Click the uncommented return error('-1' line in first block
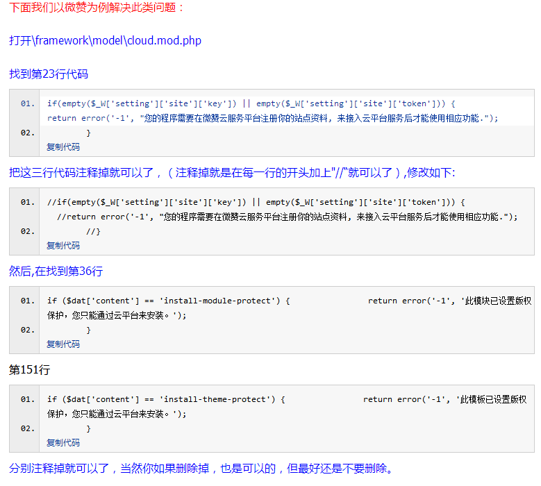This screenshot has height=486, width=541. pos(272,118)
